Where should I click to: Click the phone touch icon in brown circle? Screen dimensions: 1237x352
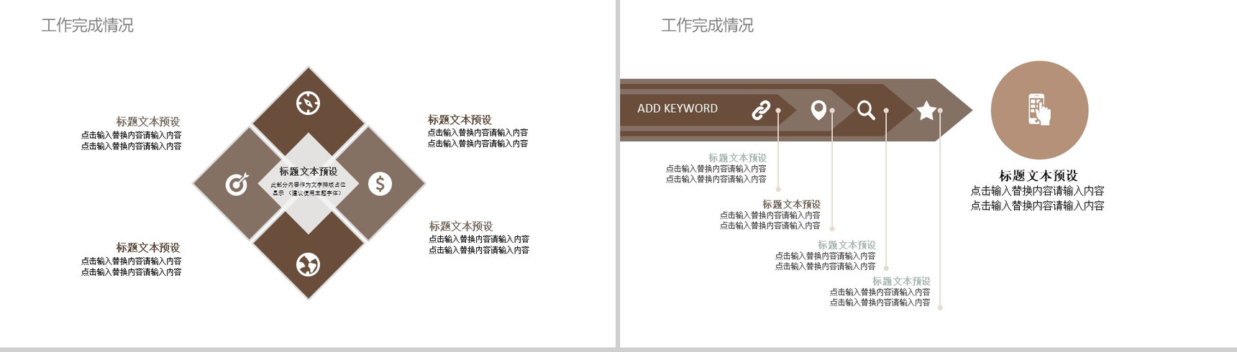point(1039,110)
